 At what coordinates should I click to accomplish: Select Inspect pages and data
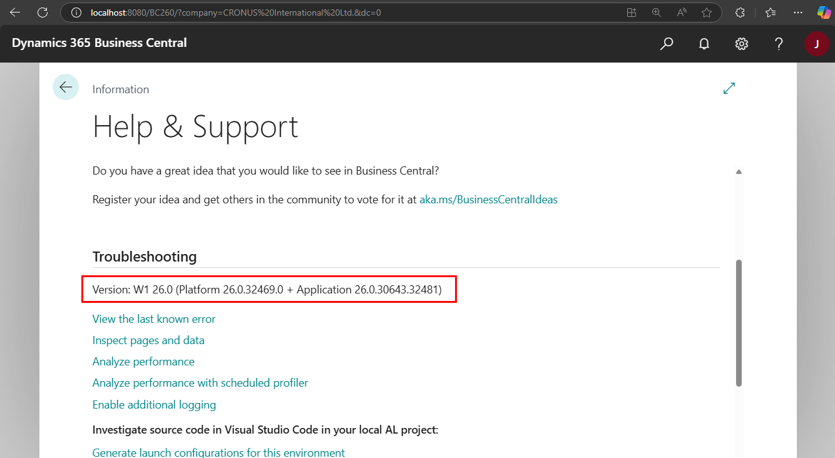point(148,340)
